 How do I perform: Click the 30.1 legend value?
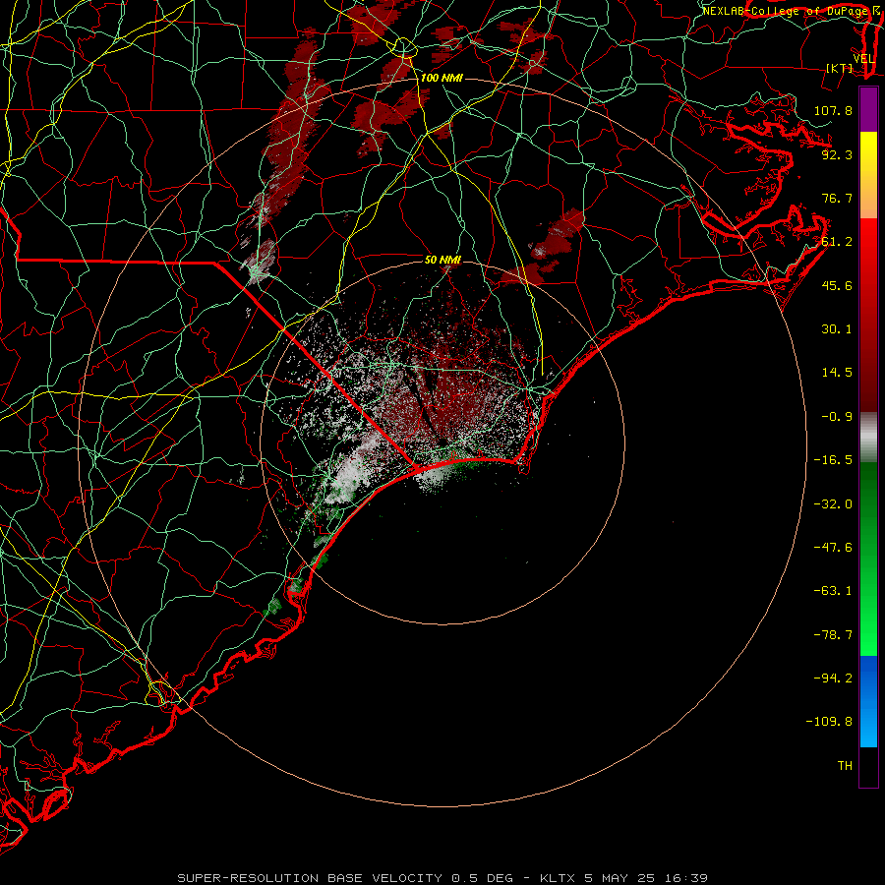837,329
